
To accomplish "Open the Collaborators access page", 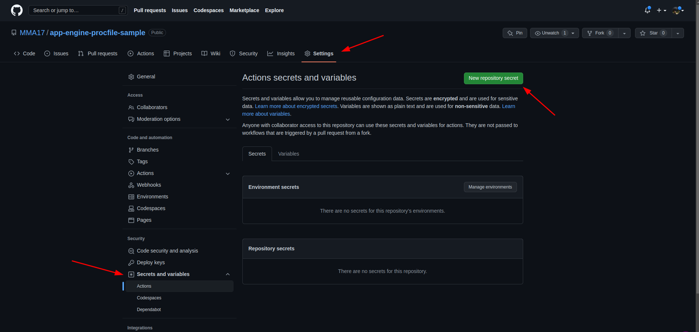I will [x=152, y=108].
